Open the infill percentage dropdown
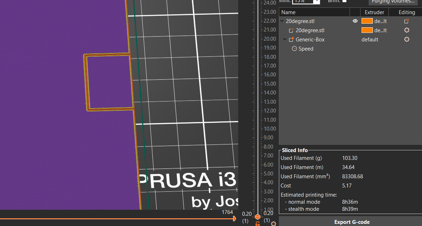Viewport: 422px width, 226px height. tap(316, 2)
